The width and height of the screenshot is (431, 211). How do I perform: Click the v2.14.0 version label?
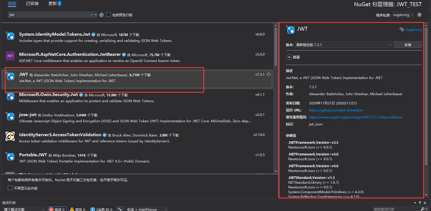tap(259, 135)
